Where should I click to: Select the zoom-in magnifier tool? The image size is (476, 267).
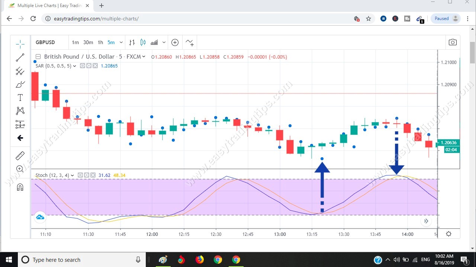(x=20, y=169)
